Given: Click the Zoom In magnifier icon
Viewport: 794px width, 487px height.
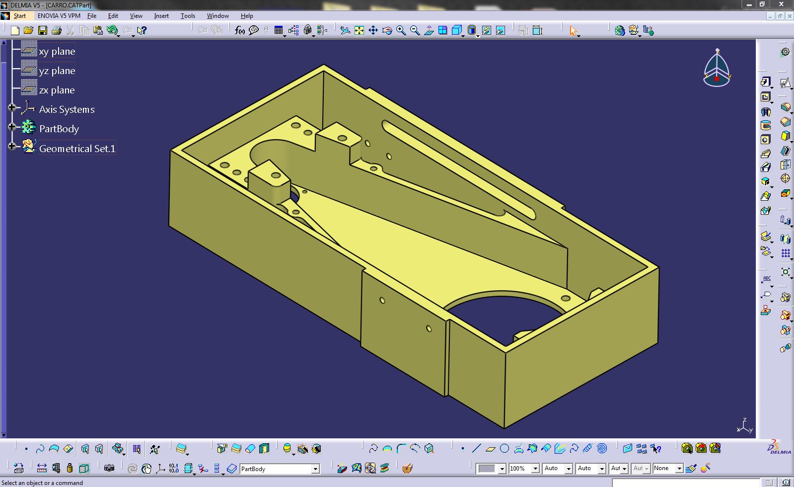Looking at the screenshot, I should point(401,30).
